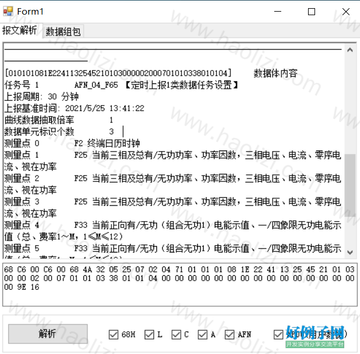Viewport: 360px width, 354px height.
Task: Click the '测量点 4' F33 row
Action: 173,231
